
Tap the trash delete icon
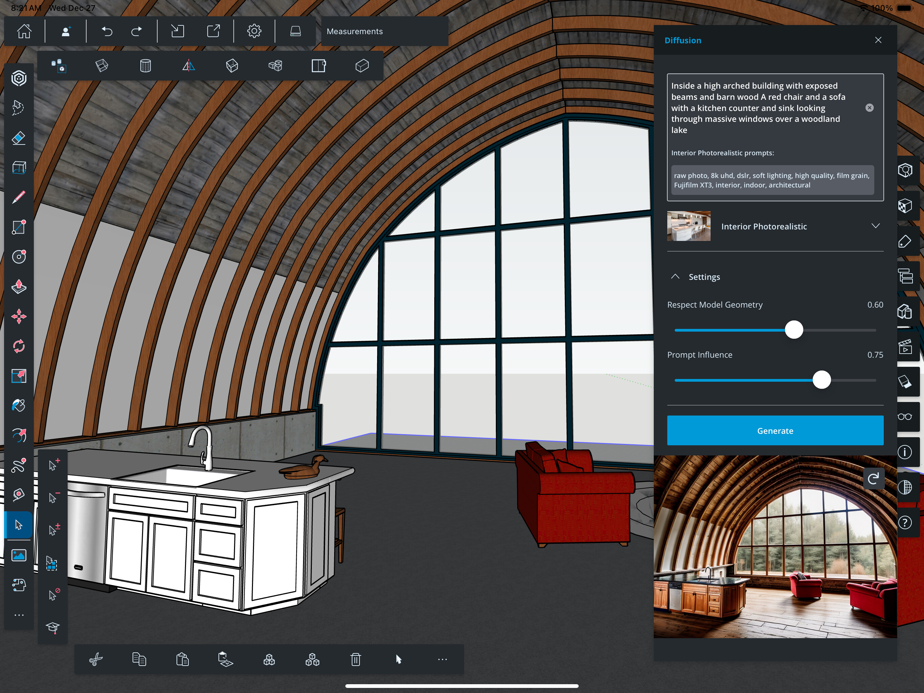(355, 659)
